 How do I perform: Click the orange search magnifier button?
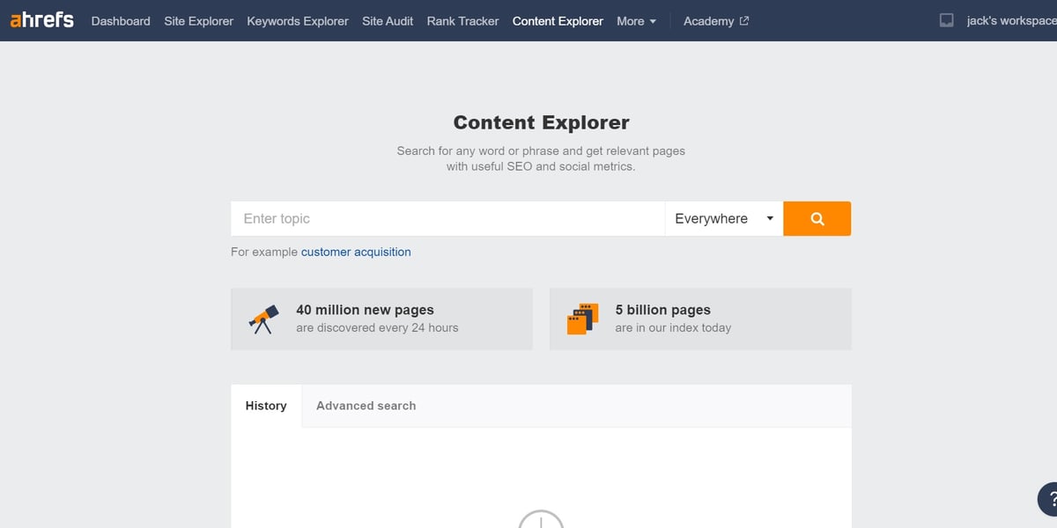(817, 219)
